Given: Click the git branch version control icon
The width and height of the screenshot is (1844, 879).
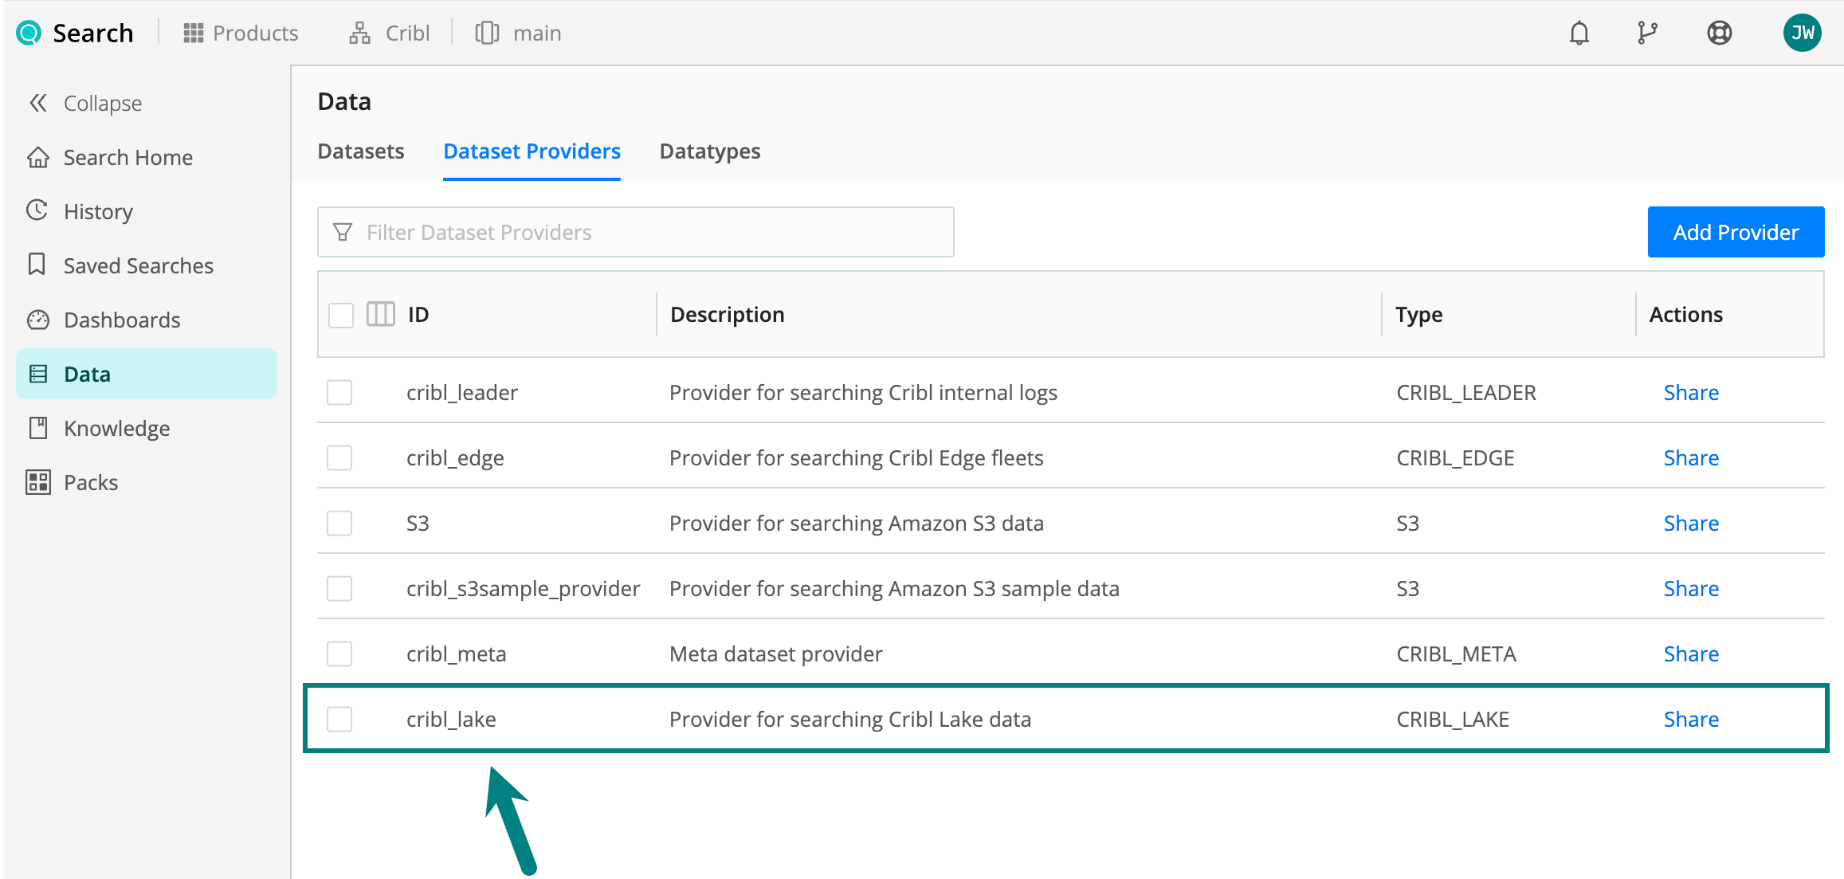Looking at the screenshot, I should 1647,33.
